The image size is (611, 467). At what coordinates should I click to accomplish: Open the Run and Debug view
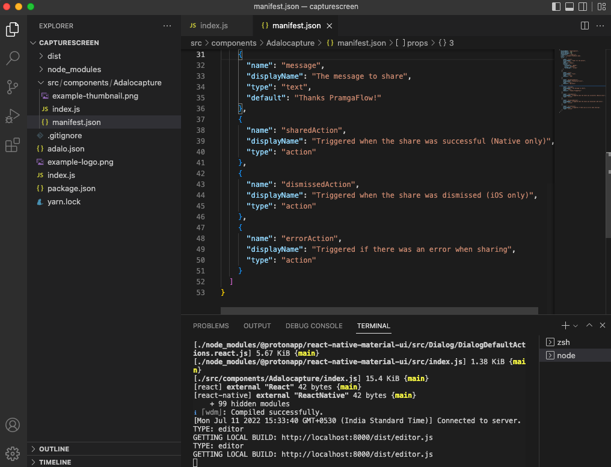coord(13,116)
